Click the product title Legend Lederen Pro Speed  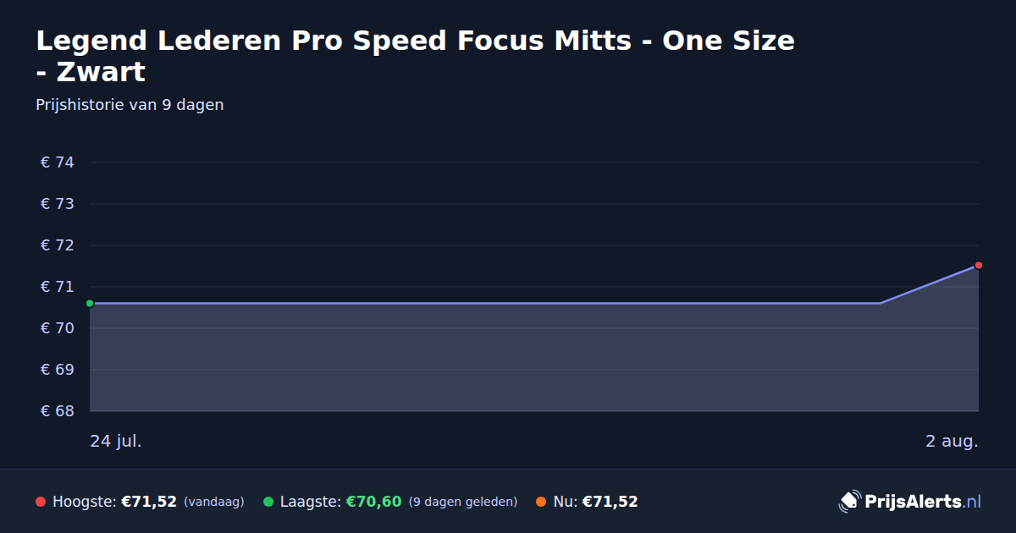[x=416, y=56]
